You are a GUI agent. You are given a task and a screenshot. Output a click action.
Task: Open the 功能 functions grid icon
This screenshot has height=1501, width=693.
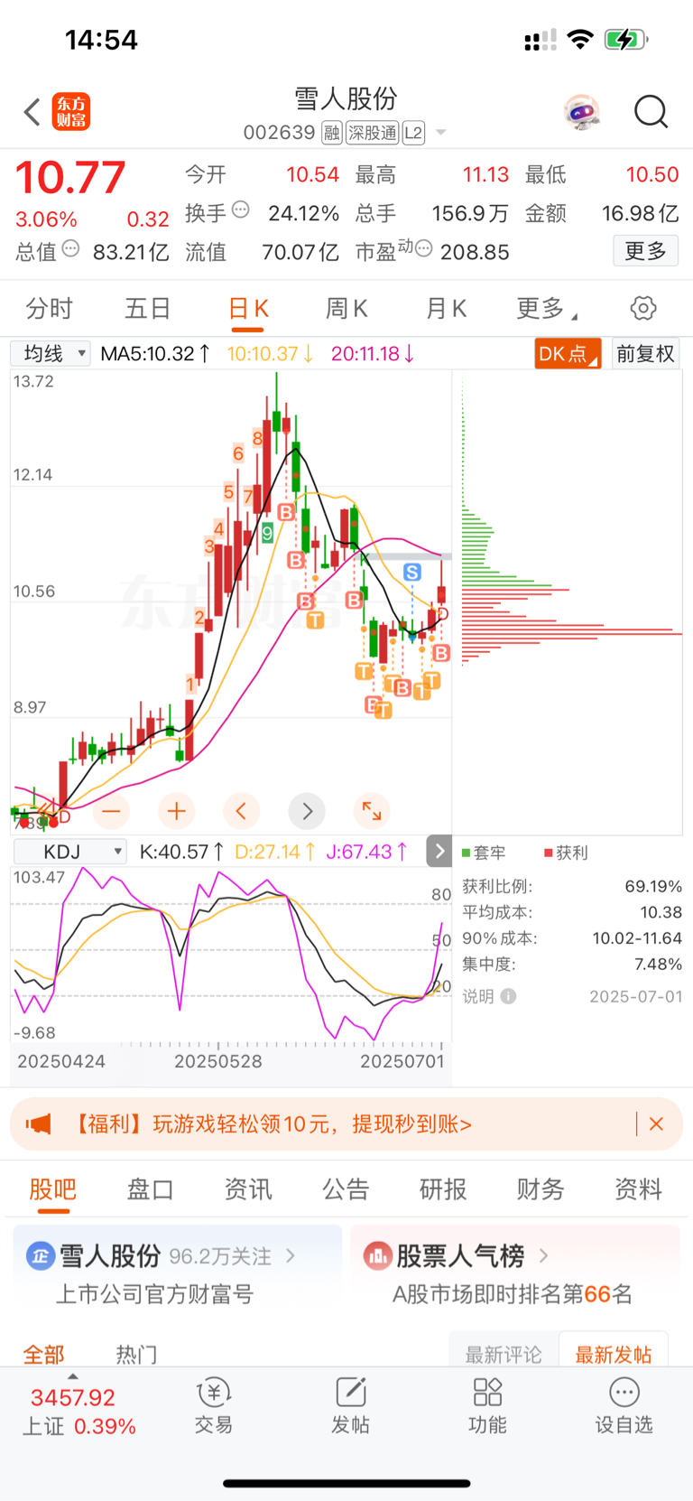coord(487,1405)
